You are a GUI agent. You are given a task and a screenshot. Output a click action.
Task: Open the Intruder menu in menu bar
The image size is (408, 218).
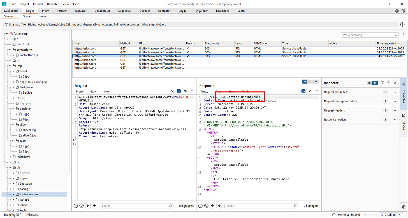point(38,4)
